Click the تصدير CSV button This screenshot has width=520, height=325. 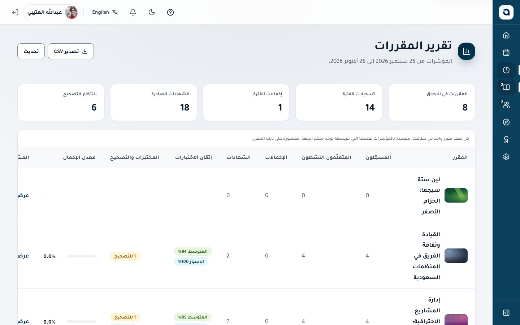71,51
